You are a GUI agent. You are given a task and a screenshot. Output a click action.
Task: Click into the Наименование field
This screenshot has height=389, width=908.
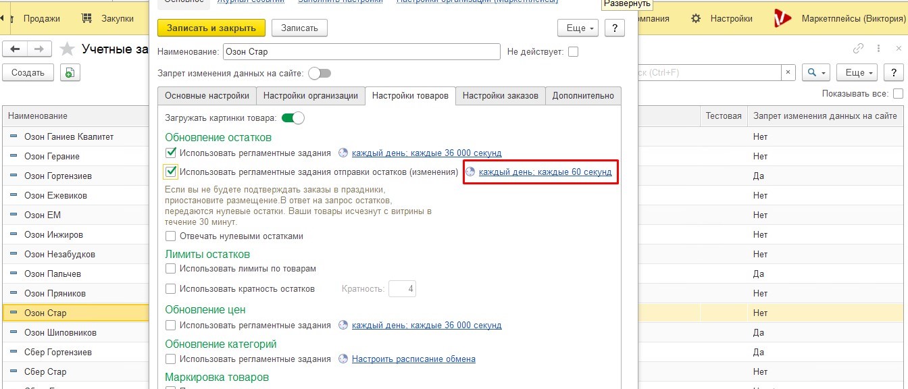[361, 51]
